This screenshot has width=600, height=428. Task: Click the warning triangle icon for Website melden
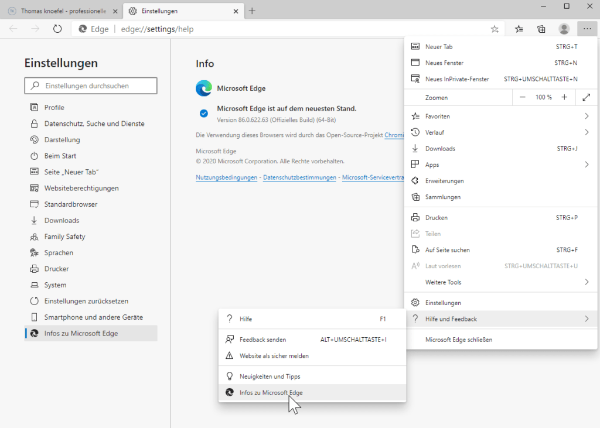(x=230, y=356)
